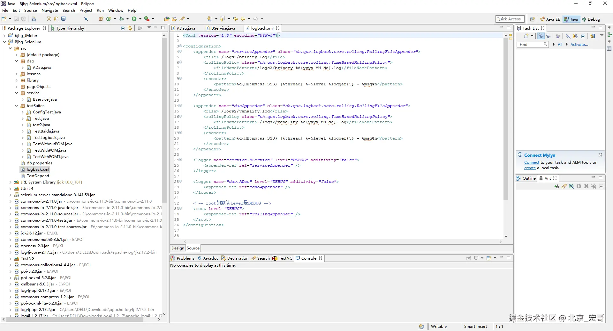This screenshot has height=331, width=613.
Task: Switch to the Debug perspective
Action: tap(591, 19)
